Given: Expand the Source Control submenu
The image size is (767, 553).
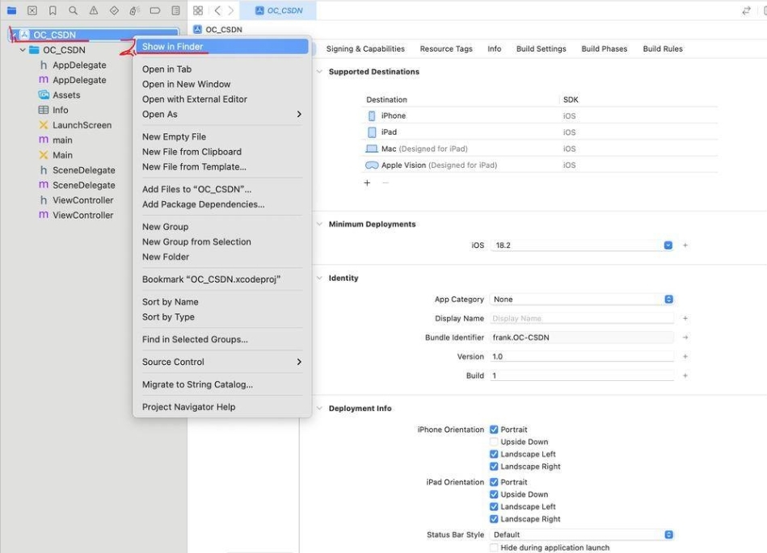Looking at the screenshot, I should [x=222, y=362].
